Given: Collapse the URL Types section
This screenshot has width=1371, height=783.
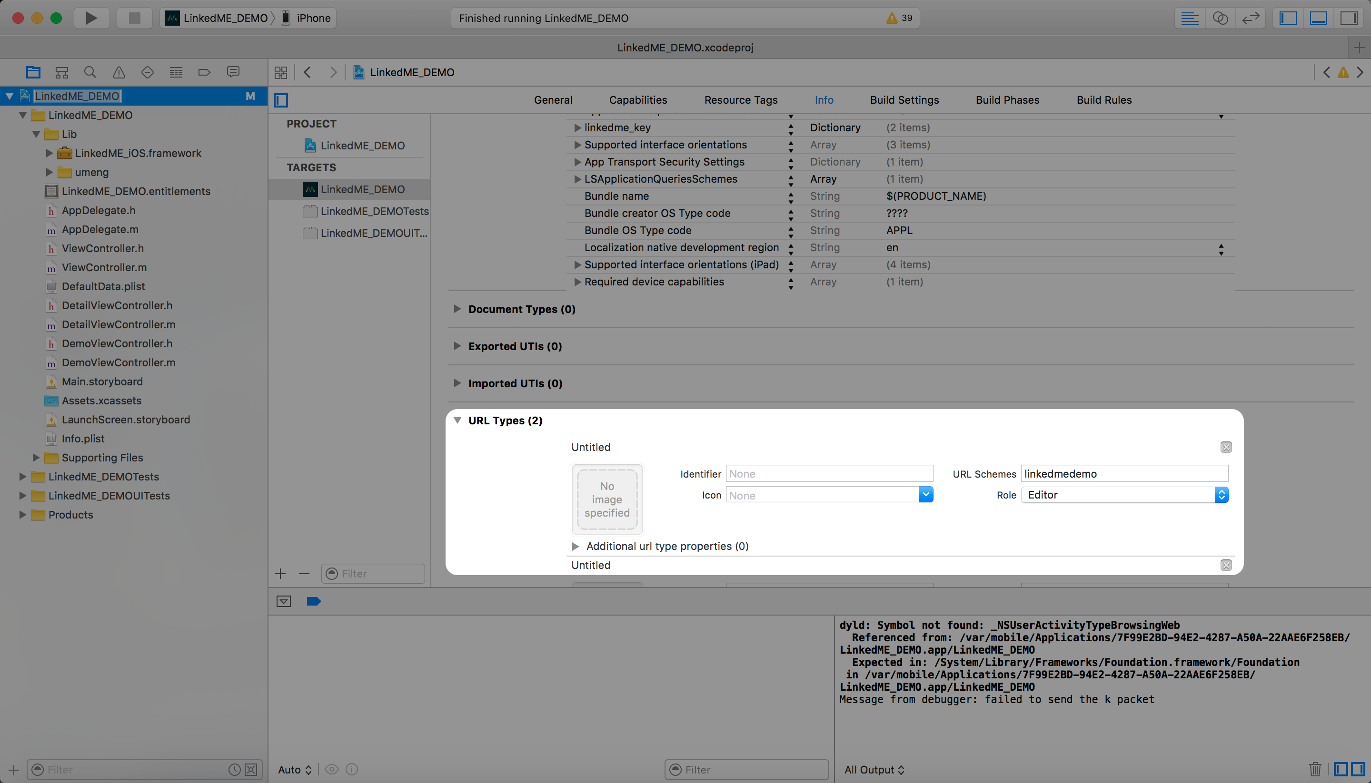Looking at the screenshot, I should pyautogui.click(x=457, y=420).
